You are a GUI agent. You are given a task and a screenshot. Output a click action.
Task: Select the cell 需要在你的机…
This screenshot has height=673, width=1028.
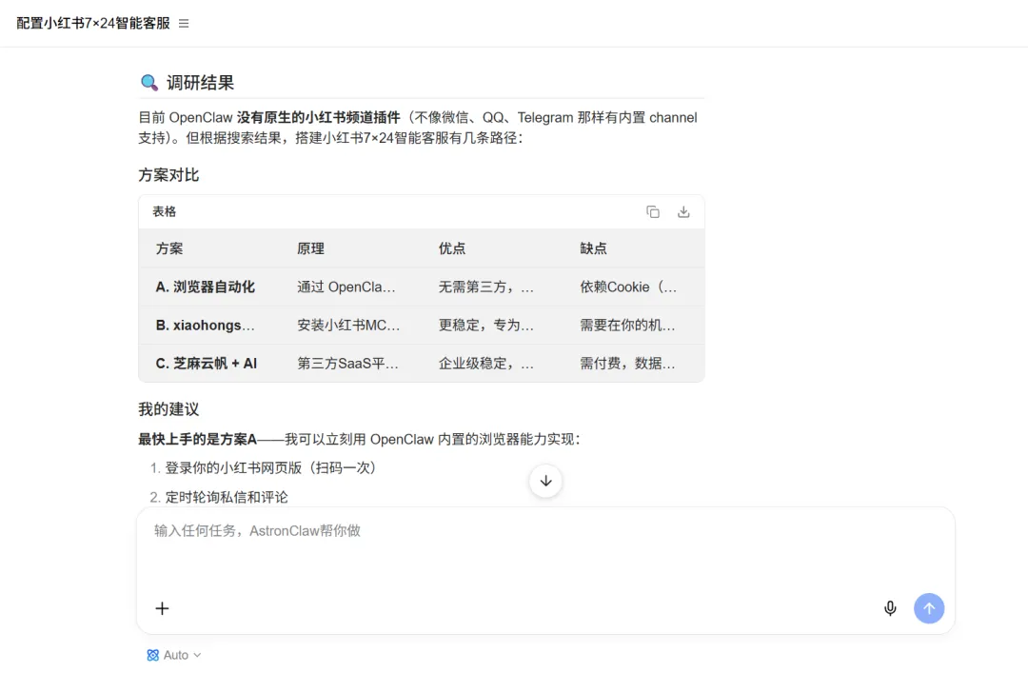tap(627, 326)
